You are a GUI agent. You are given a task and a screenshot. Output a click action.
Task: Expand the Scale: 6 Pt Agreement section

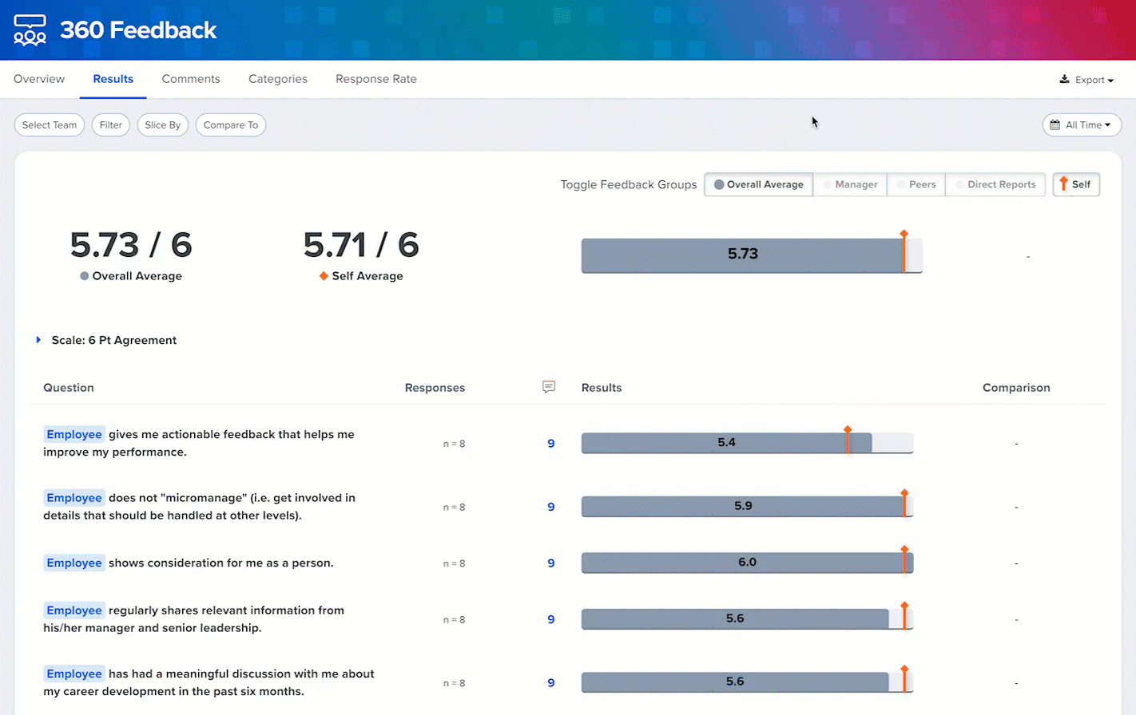pyautogui.click(x=38, y=340)
